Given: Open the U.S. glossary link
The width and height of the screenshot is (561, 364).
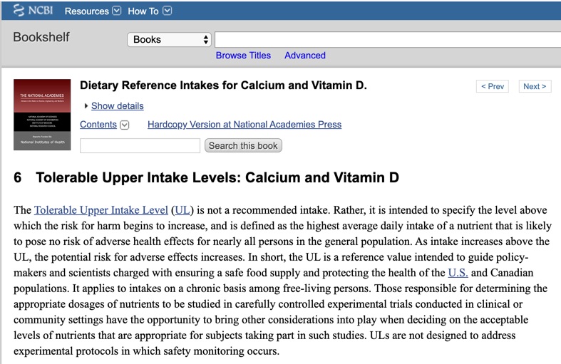Looking at the screenshot, I should 458,272.
